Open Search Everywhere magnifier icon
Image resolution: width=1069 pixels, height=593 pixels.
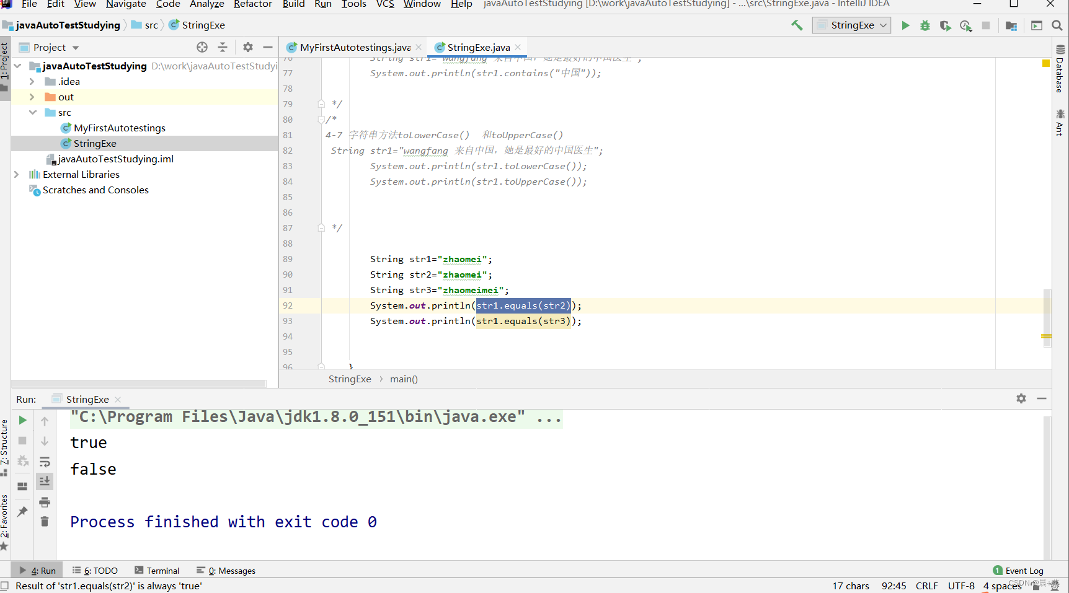click(x=1057, y=25)
